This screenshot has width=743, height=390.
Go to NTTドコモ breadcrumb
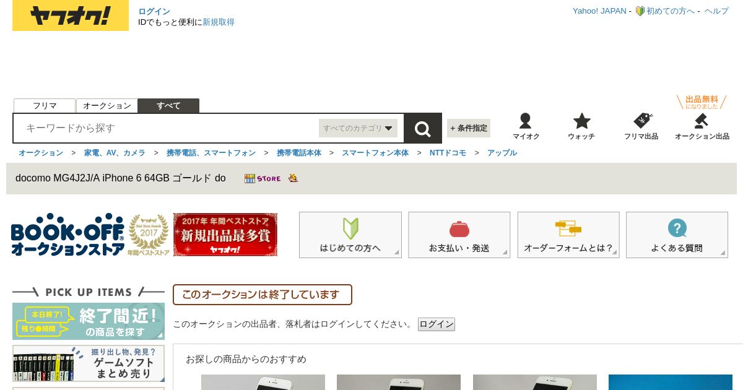click(x=448, y=153)
